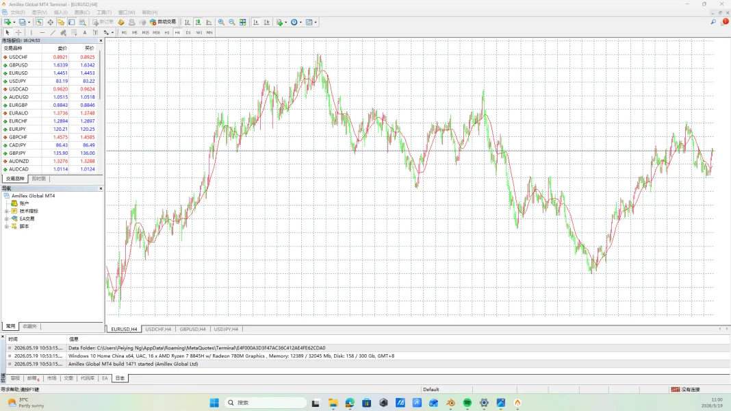Screen dimensions: 731x411
Task: Switch to line chart display
Action: (209, 22)
